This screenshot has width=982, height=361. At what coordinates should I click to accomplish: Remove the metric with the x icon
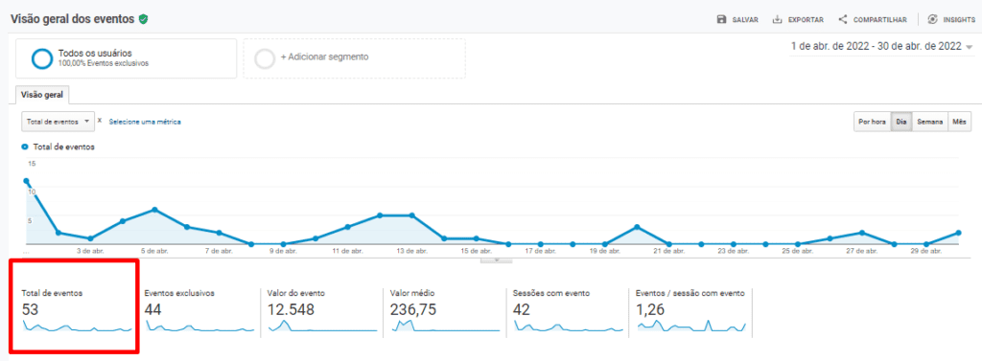[x=100, y=121]
